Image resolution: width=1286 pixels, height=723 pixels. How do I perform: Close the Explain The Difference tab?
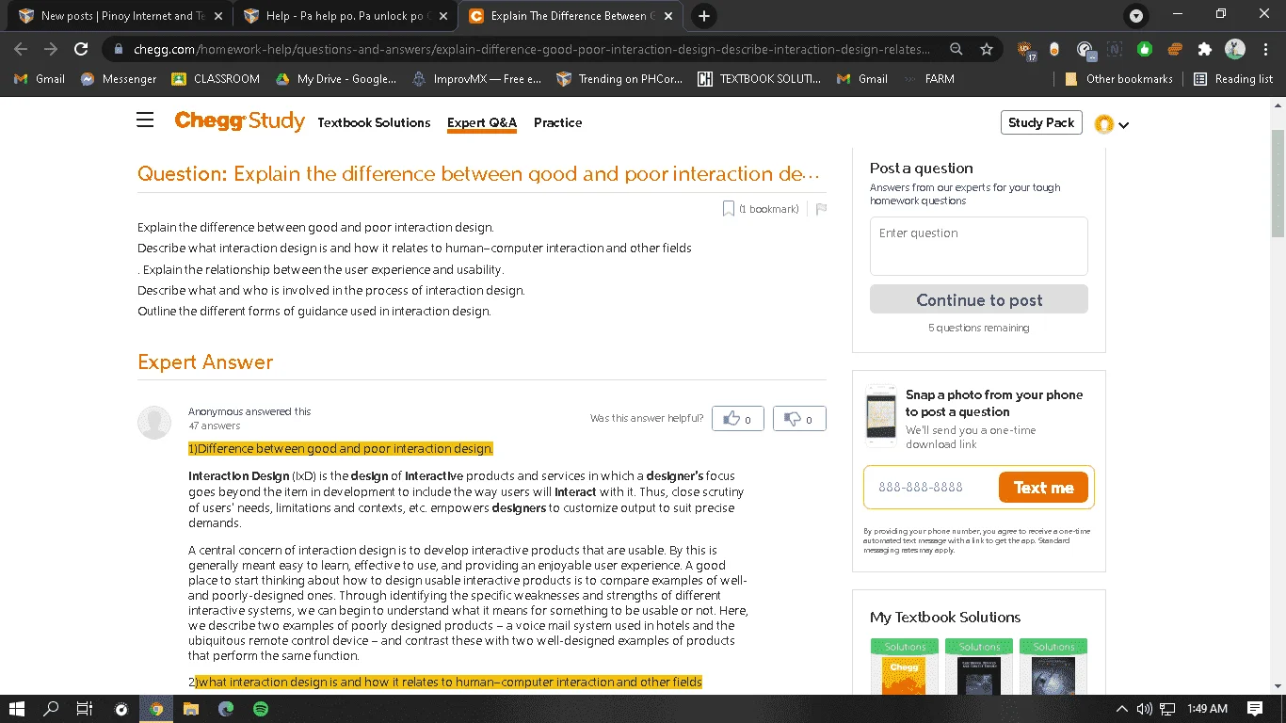[668, 16]
